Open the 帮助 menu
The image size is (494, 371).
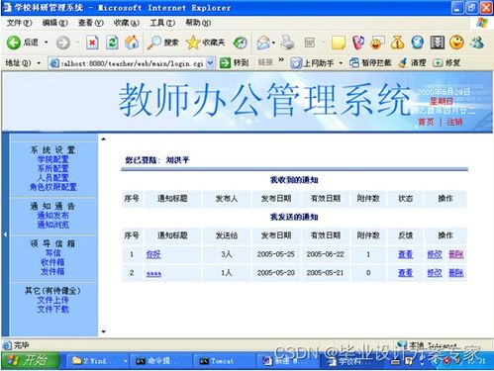click(198, 23)
